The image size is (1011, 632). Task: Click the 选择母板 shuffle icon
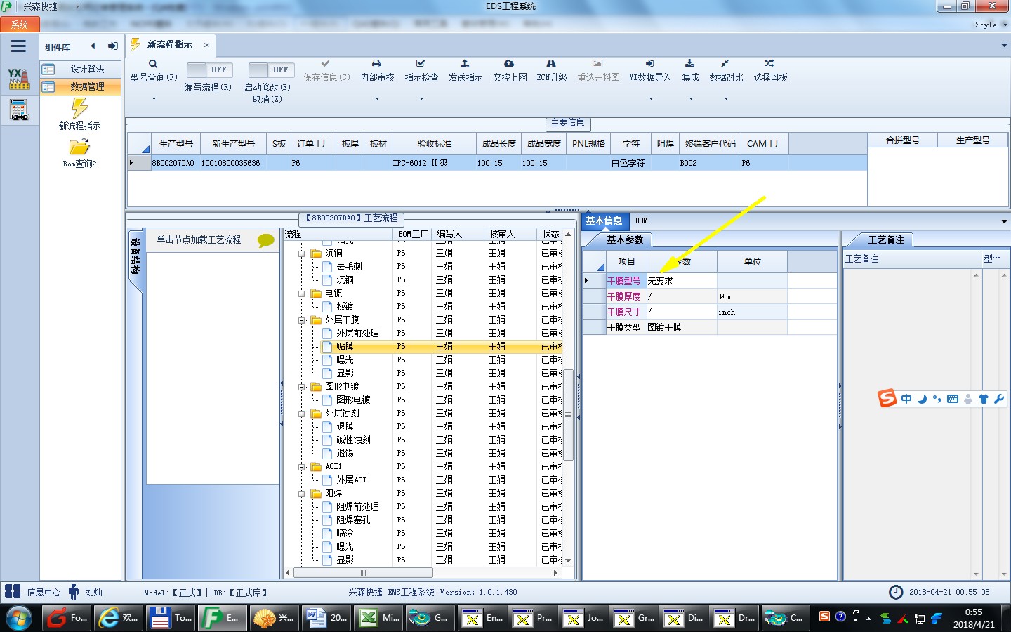[769, 63]
